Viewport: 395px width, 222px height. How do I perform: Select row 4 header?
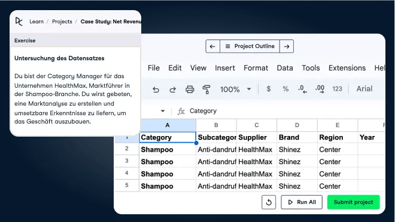[127, 173]
